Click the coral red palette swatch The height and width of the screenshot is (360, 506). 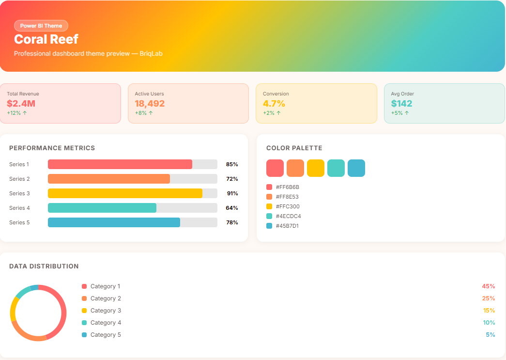pos(275,168)
